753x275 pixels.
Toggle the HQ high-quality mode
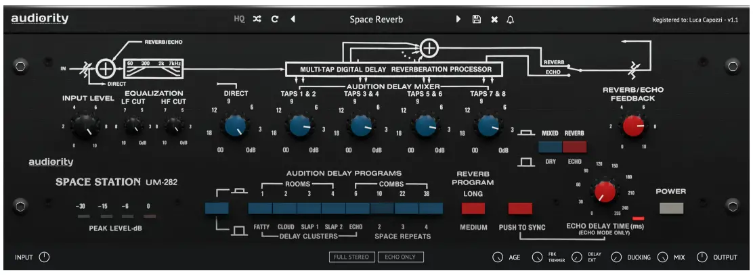coord(239,19)
